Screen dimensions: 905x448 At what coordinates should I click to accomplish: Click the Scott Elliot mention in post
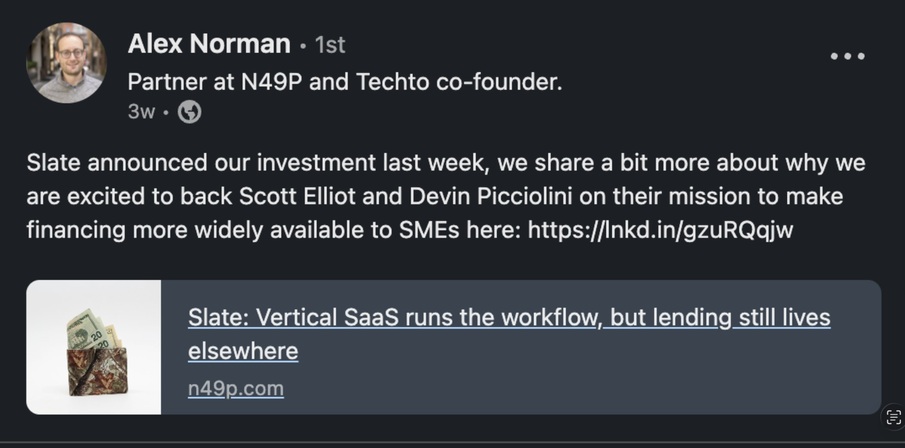297,196
